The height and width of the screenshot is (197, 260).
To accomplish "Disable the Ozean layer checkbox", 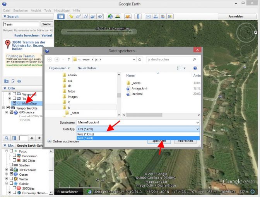I will [x=11, y=174].
